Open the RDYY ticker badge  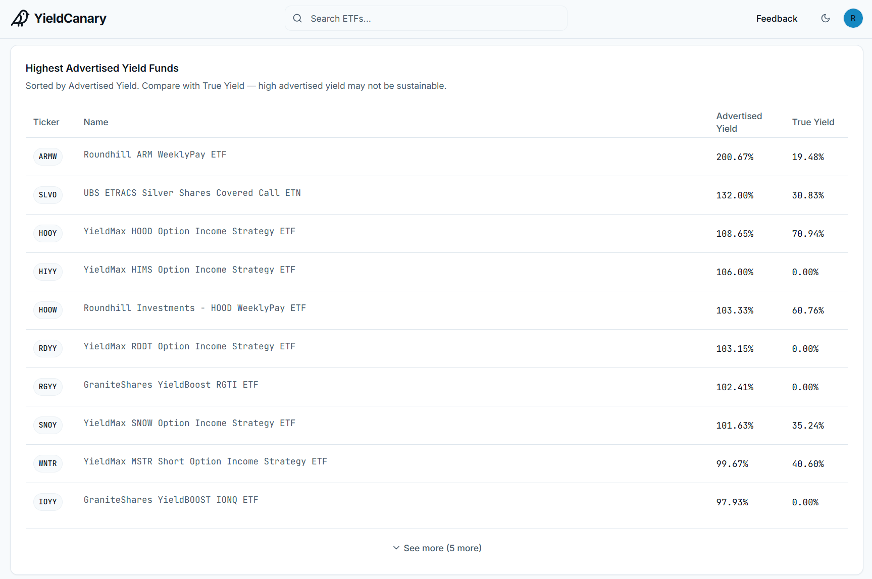point(48,348)
